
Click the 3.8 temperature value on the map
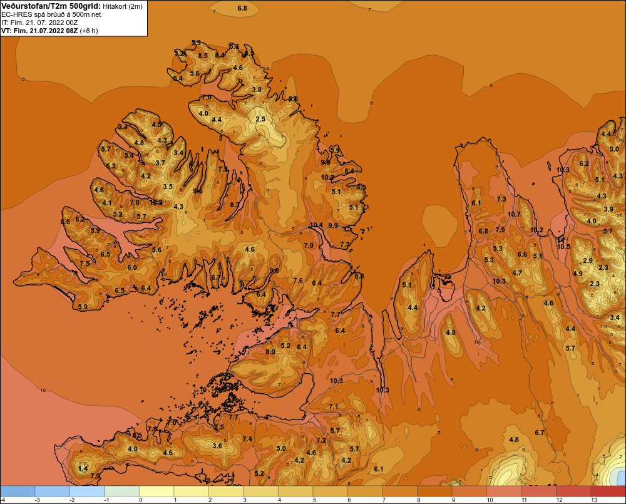click(x=257, y=90)
